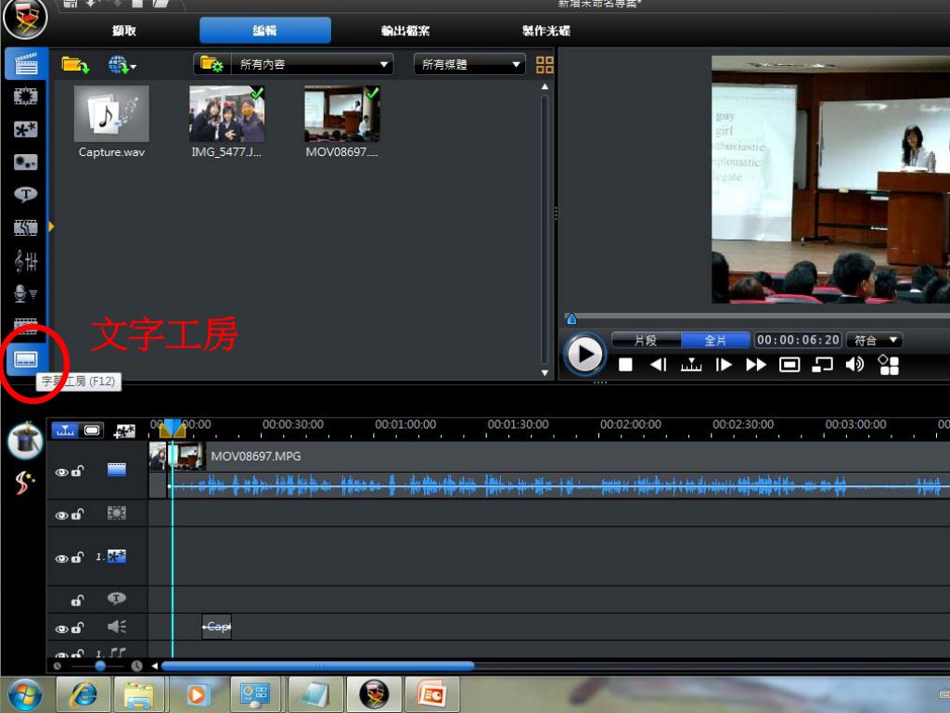Expand the library panel using orange arrow
This screenshot has width=950, height=713.
pos(52,227)
